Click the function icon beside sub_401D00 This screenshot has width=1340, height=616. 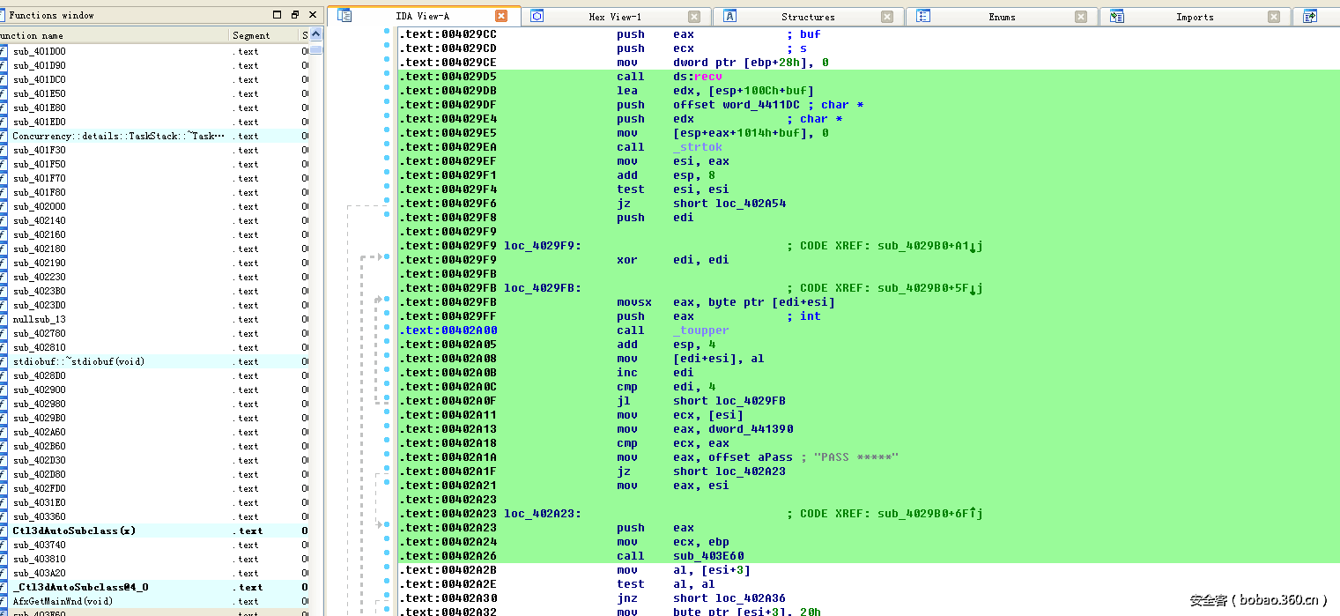(x=4, y=51)
